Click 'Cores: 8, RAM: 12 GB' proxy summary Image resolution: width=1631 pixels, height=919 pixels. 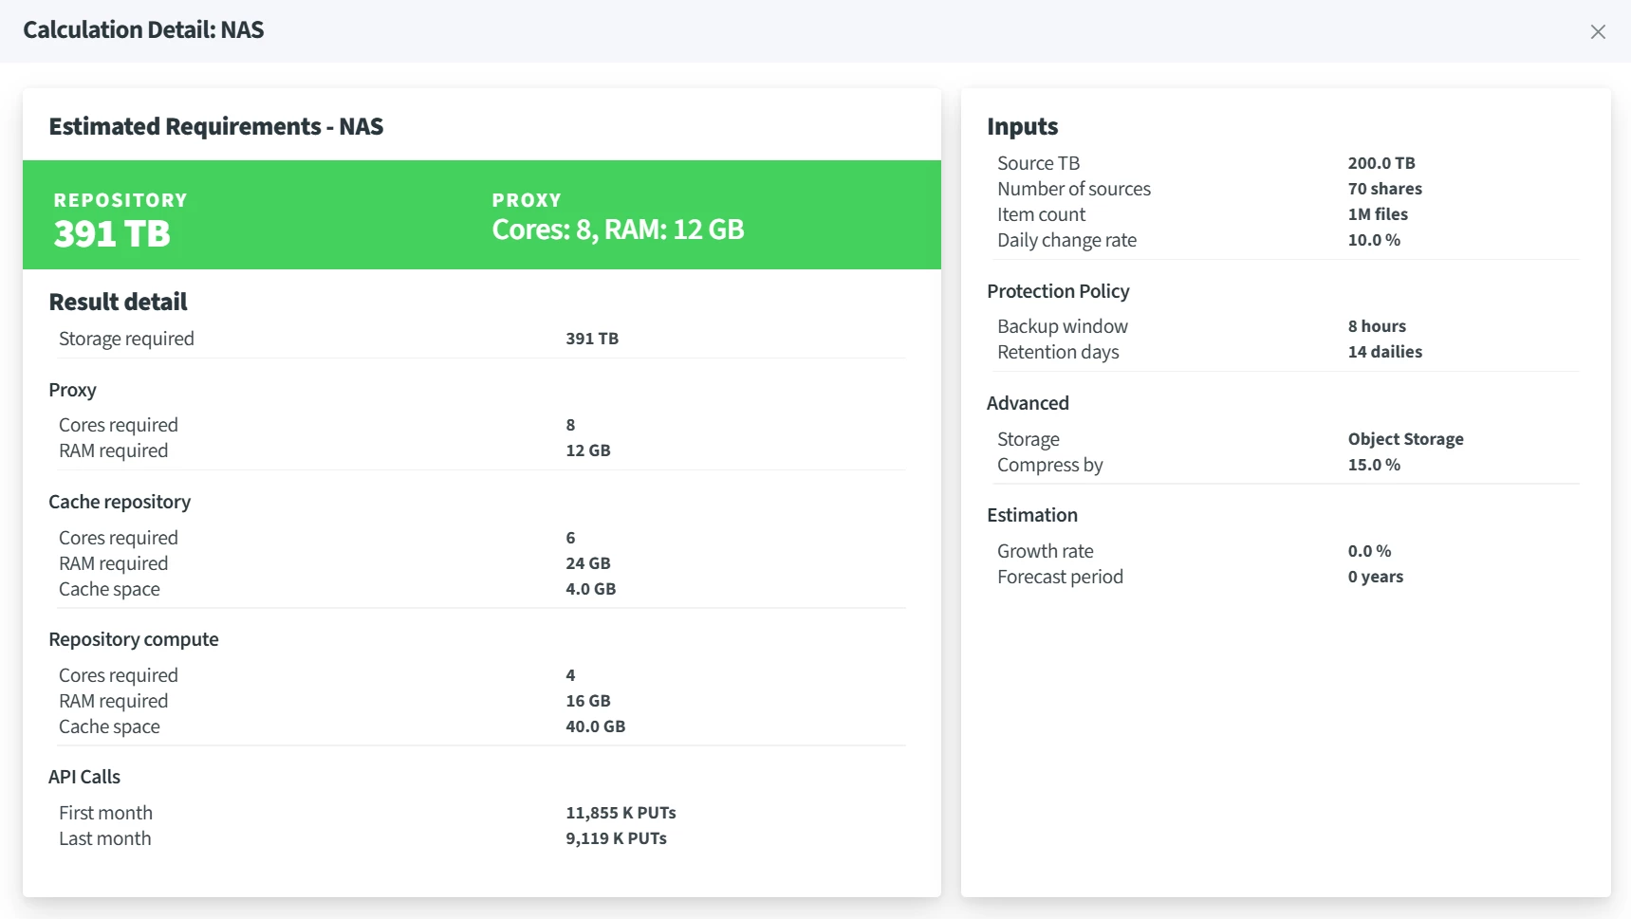click(618, 230)
